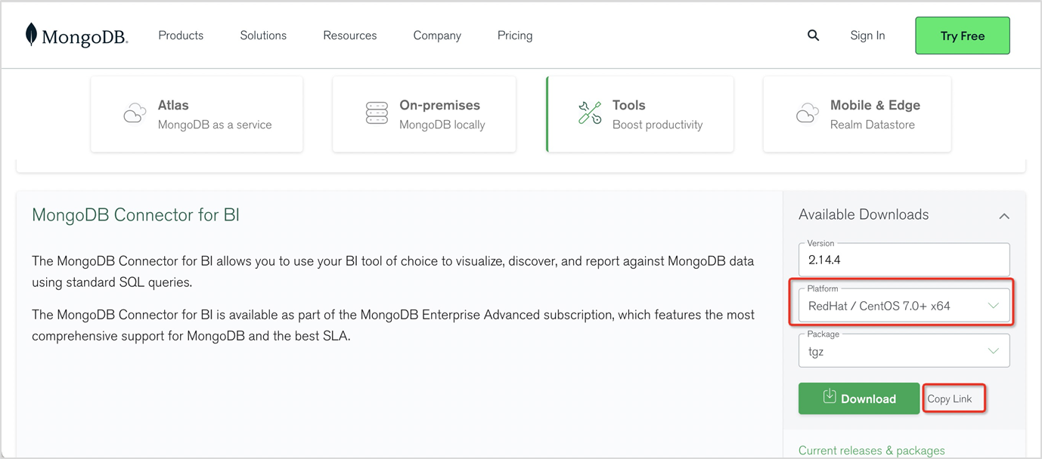Open the Solutions menu
This screenshot has height=459, width=1042.
pos(263,35)
